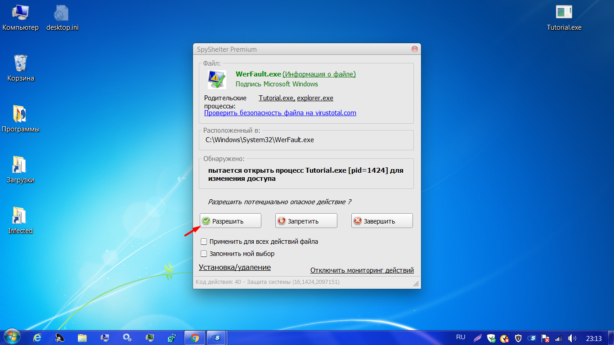Open the Windows Start menu orb
The image size is (614, 345).
click(12, 337)
